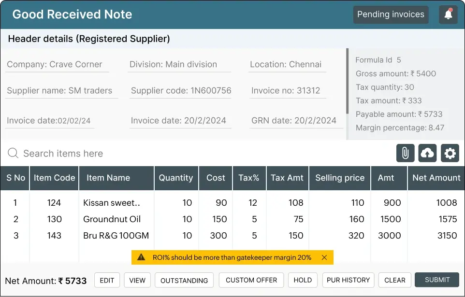This screenshot has height=297, width=465.
Task: Open the attachment paperclip icon
Action: [x=405, y=153]
